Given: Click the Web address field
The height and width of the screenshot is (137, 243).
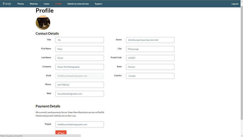Looking at the screenshot, I should point(80,94).
